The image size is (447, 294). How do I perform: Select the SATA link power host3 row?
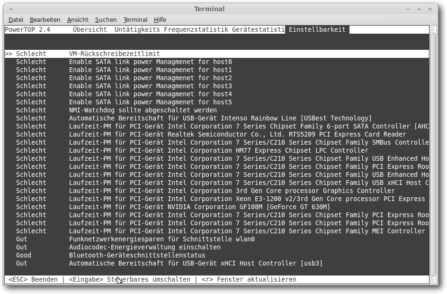217,86
